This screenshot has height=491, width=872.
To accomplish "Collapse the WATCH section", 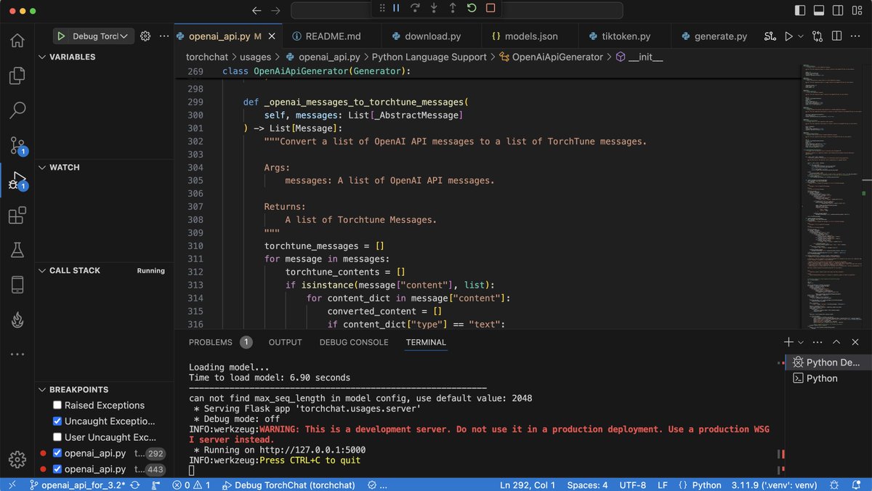I will coord(42,167).
